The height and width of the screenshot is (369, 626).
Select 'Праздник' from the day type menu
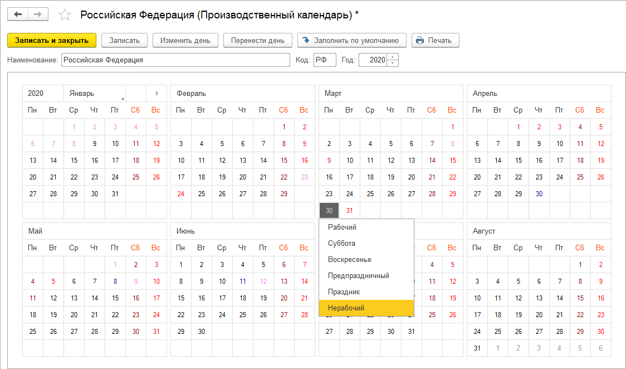coord(366,292)
